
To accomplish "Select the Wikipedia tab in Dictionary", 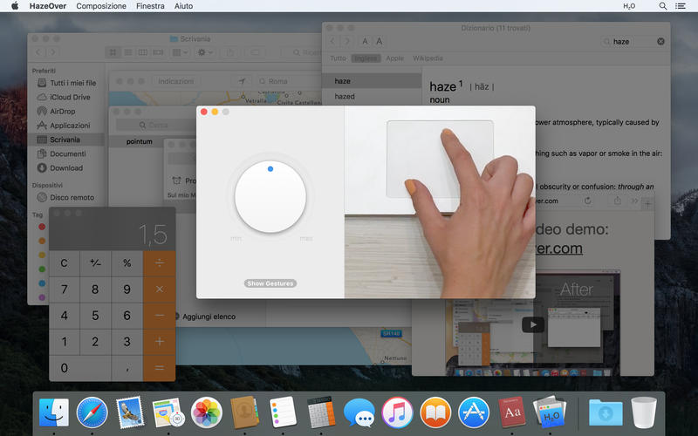I will pos(428,58).
